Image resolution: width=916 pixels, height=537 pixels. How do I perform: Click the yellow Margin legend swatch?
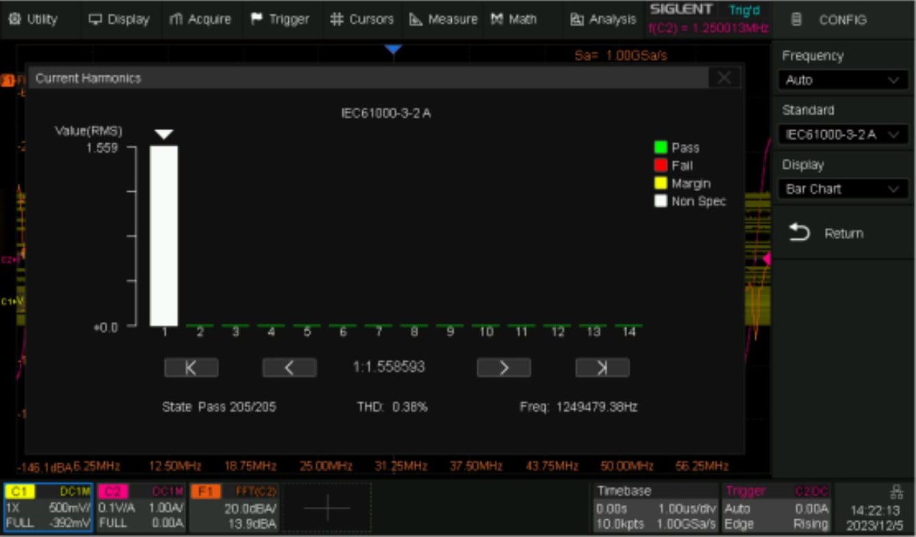pyautogui.click(x=661, y=183)
